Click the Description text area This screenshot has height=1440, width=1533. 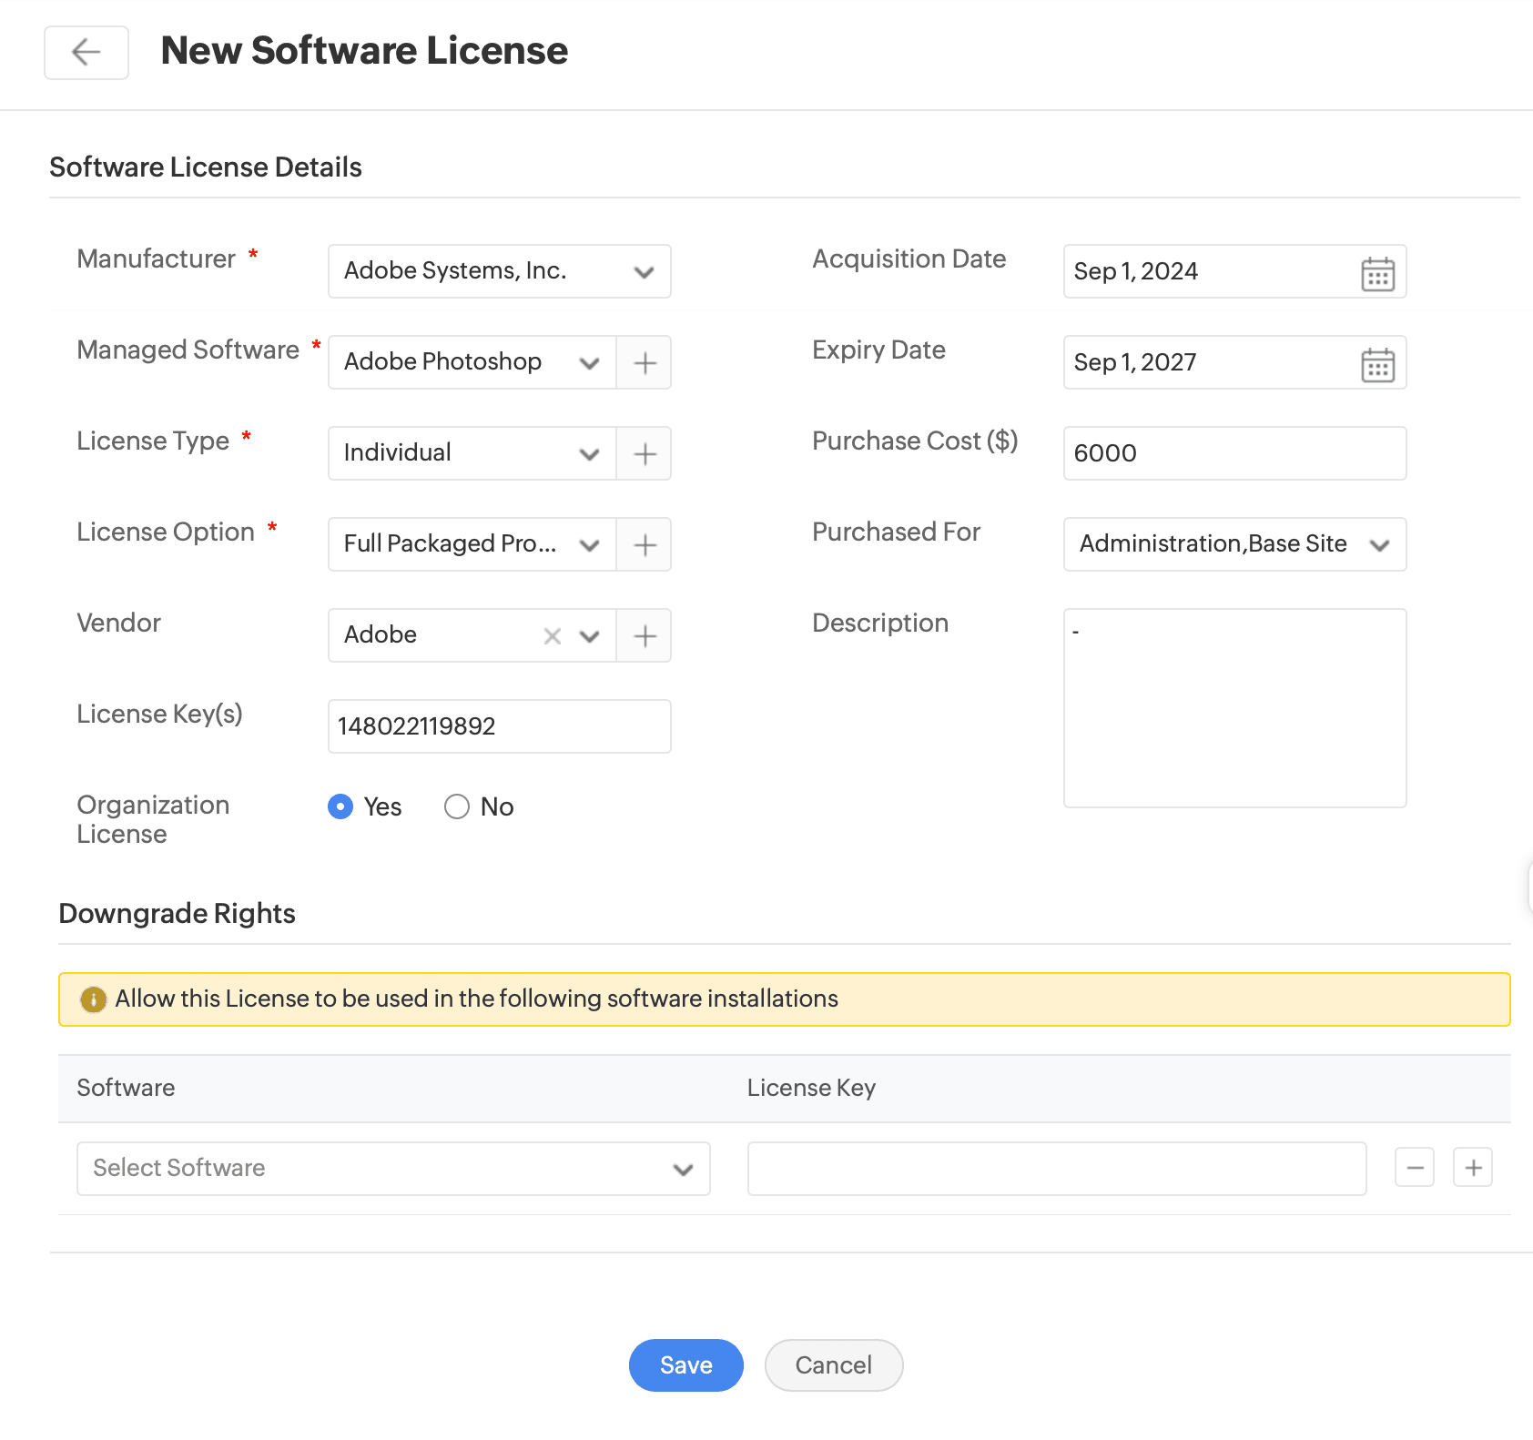pos(1234,708)
